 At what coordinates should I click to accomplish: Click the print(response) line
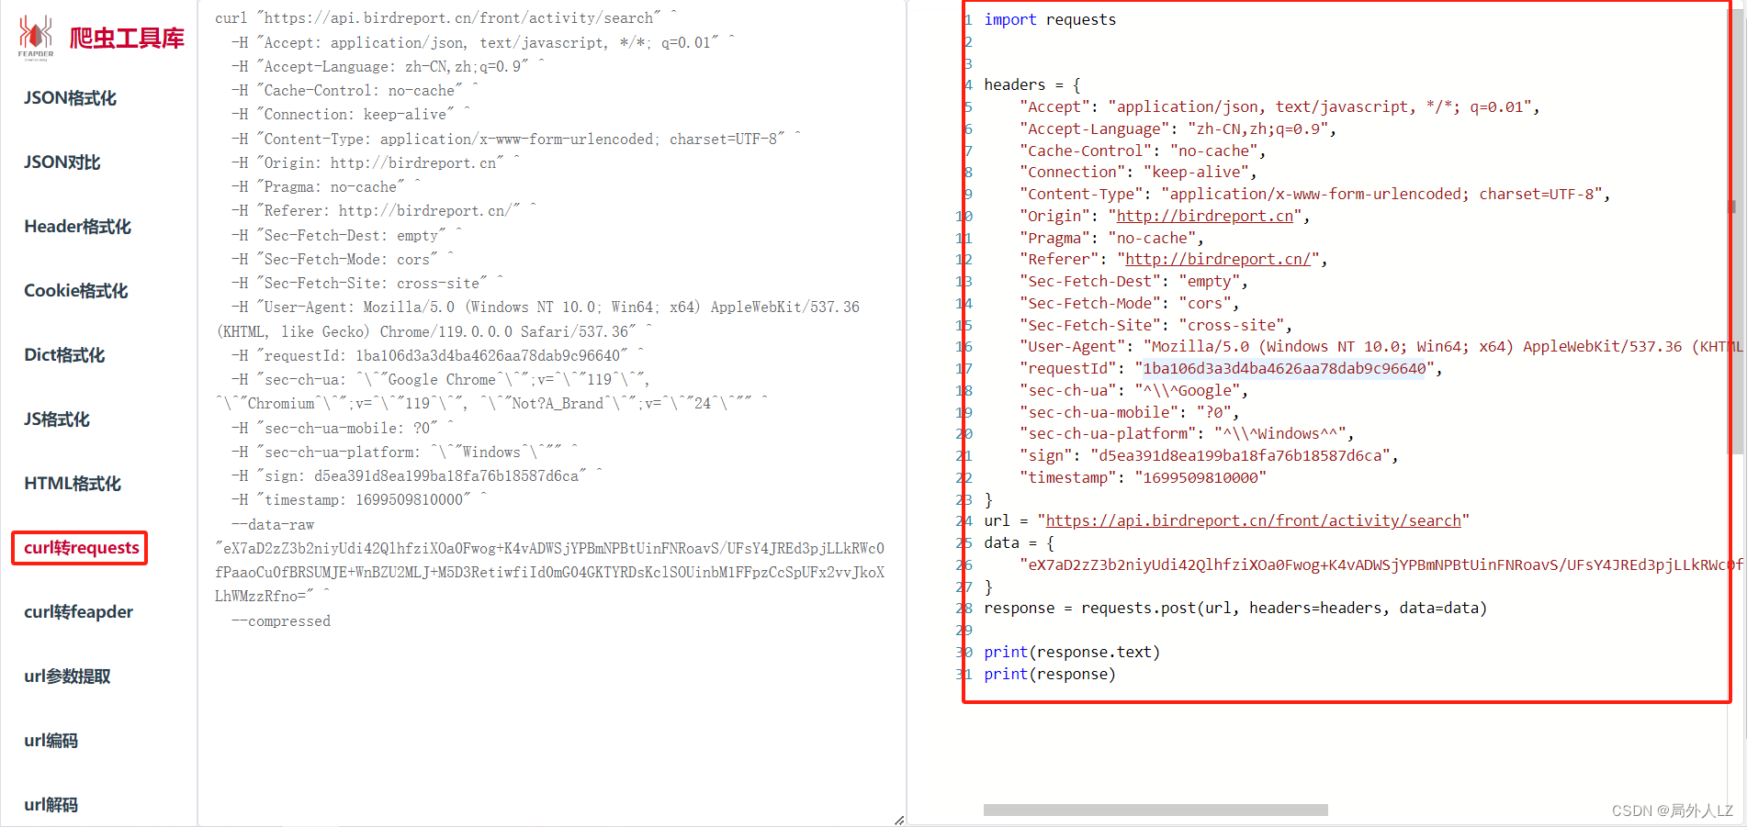click(x=1050, y=674)
